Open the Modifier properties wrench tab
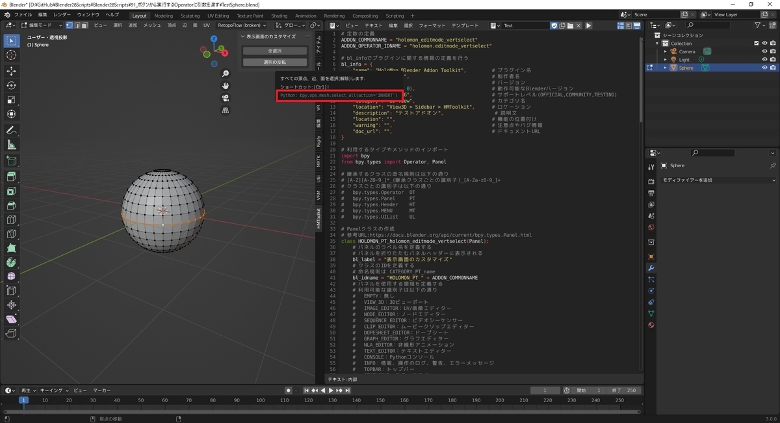The width and height of the screenshot is (780, 423). [x=651, y=268]
